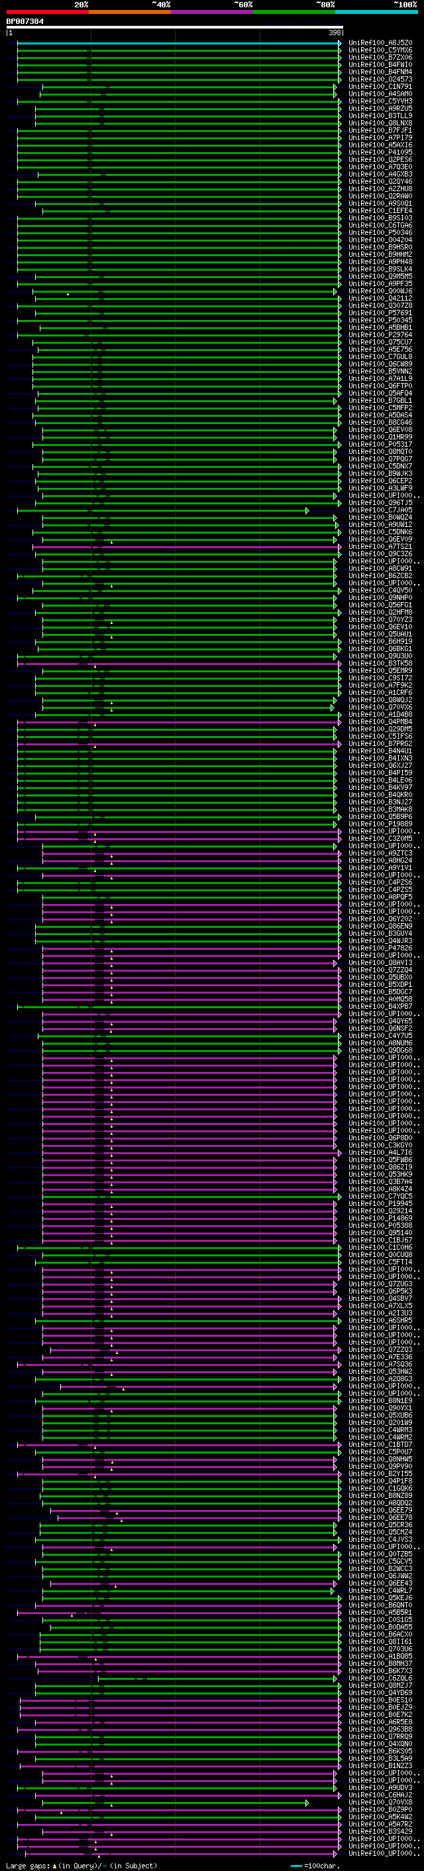
Task: Click the red ~20% identity legend segment
Action: click(x=47, y=12)
